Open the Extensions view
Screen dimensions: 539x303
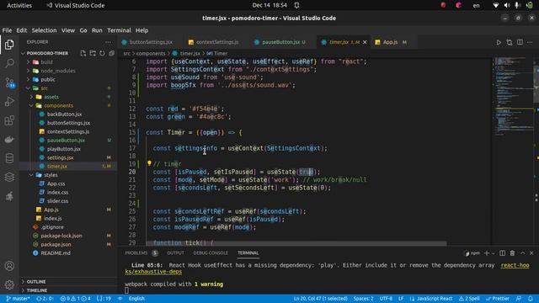(9, 120)
